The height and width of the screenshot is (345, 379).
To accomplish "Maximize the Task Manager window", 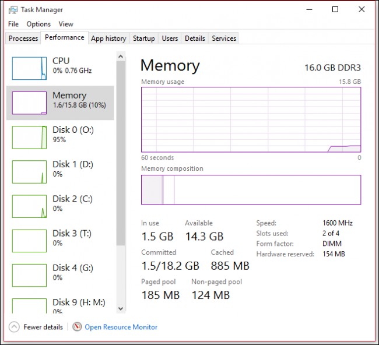I will pyautogui.click(x=335, y=10).
